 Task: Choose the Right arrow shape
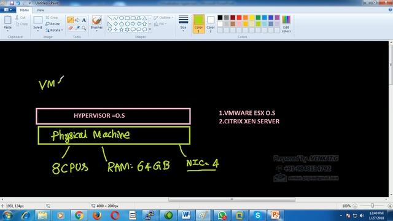pos(133,24)
